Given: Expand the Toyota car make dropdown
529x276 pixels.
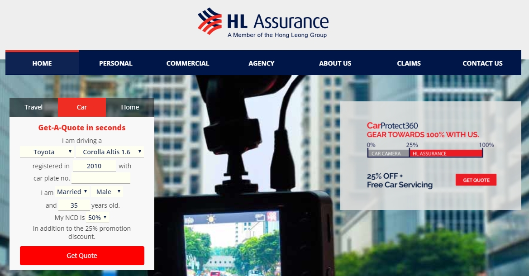Looking at the screenshot, I should click(x=47, y=152).
